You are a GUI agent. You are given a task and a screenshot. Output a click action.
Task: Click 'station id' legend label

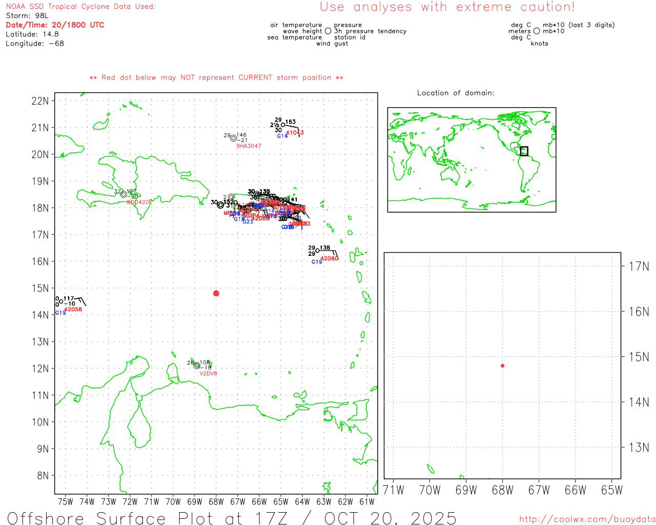click(350, 37)
